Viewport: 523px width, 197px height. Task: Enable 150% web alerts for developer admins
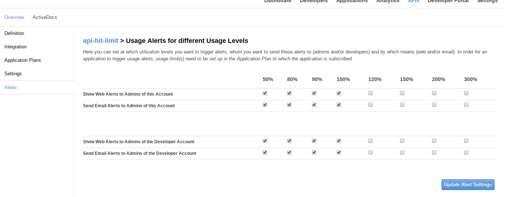coord(402,141)
